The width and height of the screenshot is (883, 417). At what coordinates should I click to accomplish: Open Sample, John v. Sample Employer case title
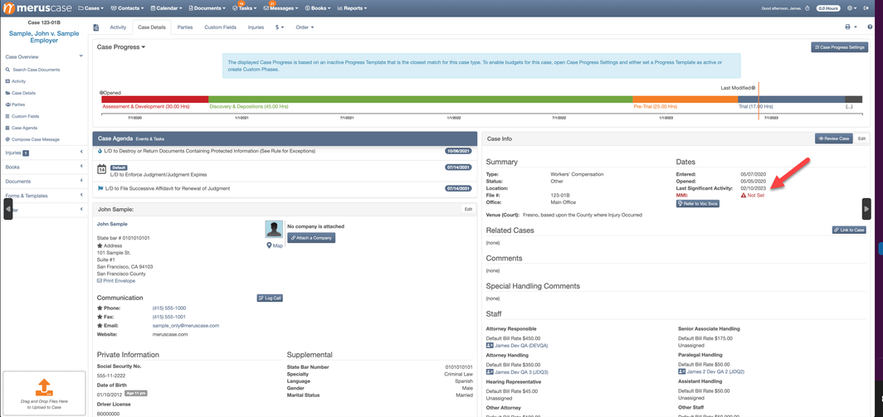point(44,37)
